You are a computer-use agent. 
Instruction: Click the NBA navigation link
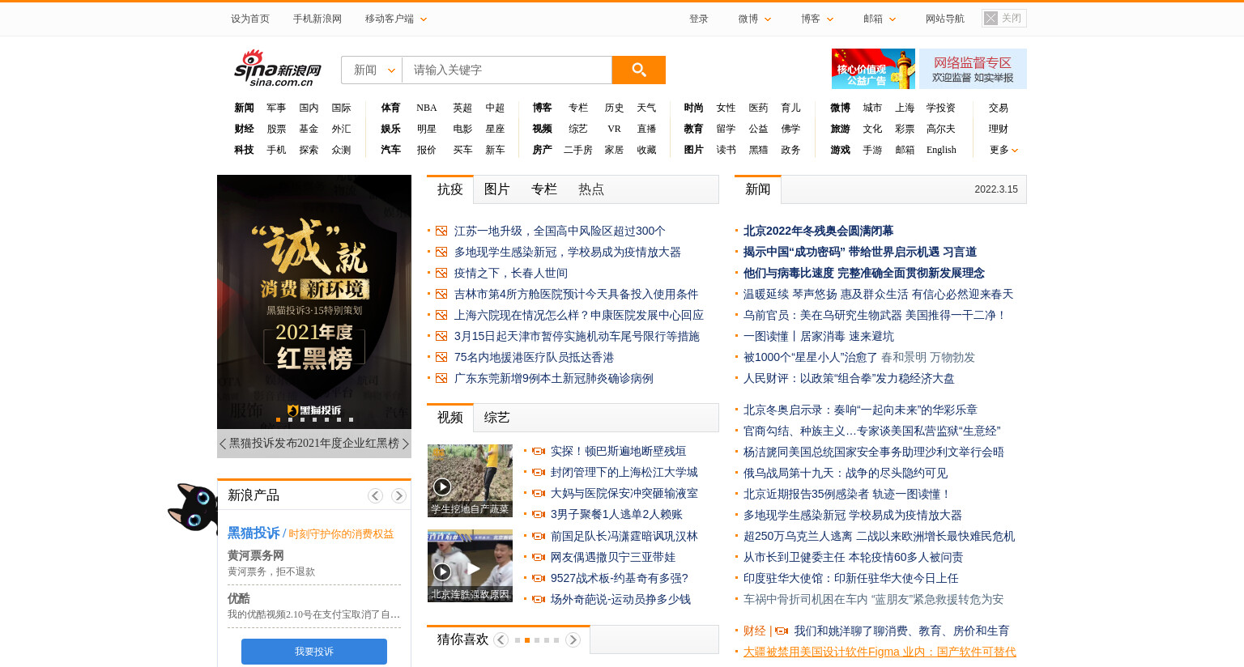click(x=426, y=108)
